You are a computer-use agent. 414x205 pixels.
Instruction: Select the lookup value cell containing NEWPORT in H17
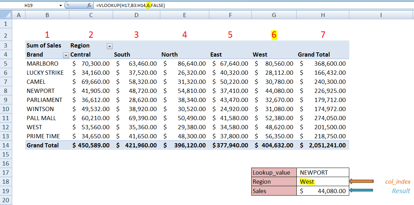[x=323, y=173]
